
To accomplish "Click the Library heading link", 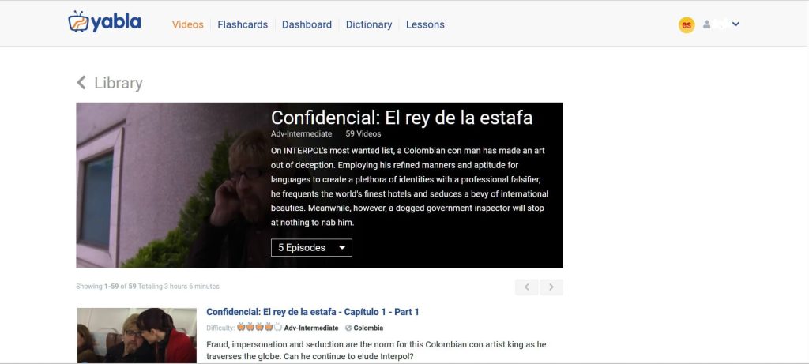I will [119, 83].
